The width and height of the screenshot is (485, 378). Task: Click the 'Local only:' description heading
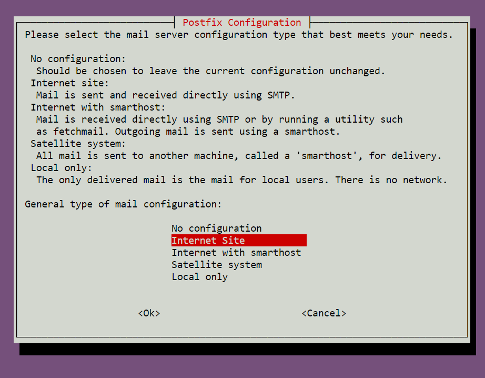click(61, 168)
